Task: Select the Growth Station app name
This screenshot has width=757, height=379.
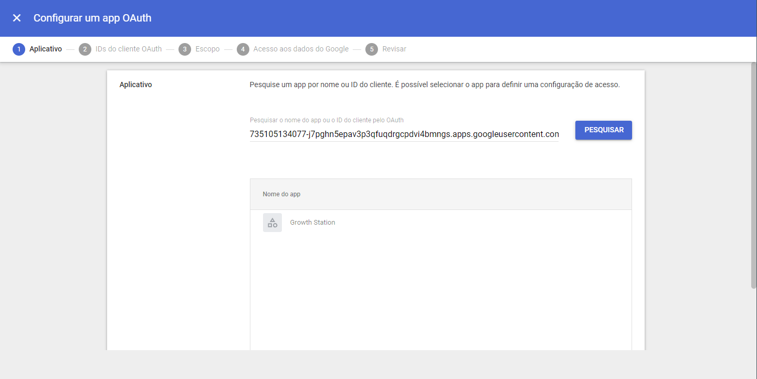Action: point(312,223)
